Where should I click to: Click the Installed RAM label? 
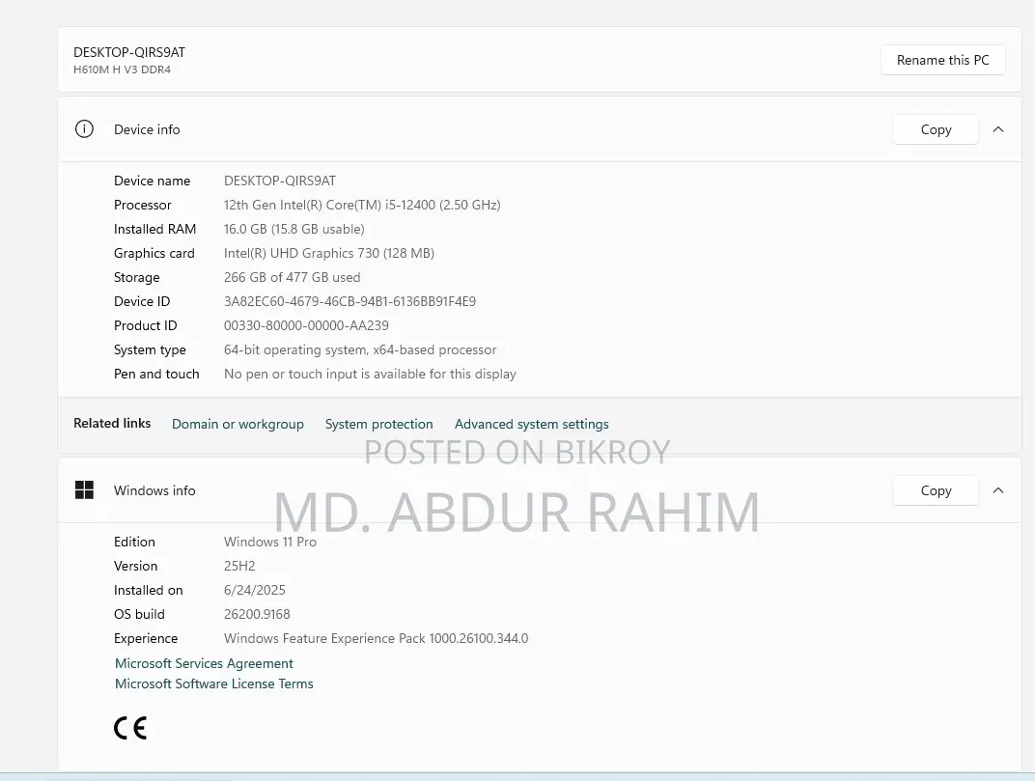coord(154,229)
